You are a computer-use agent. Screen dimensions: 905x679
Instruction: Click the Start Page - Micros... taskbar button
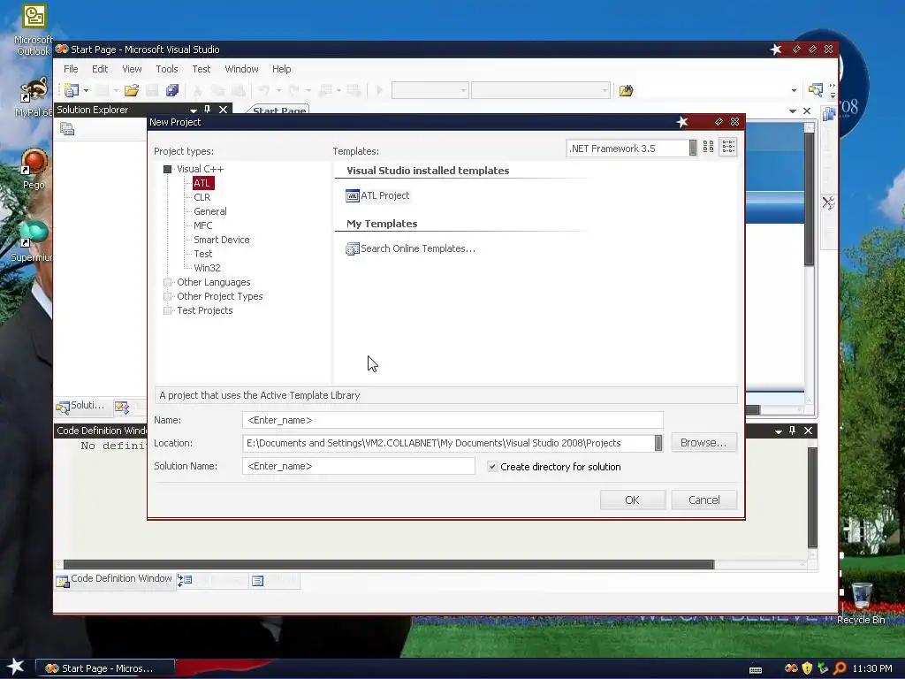(x=106, y=668)
